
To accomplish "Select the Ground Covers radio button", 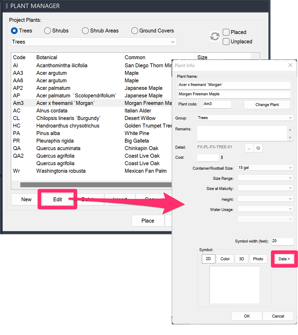I will point(134,31).
